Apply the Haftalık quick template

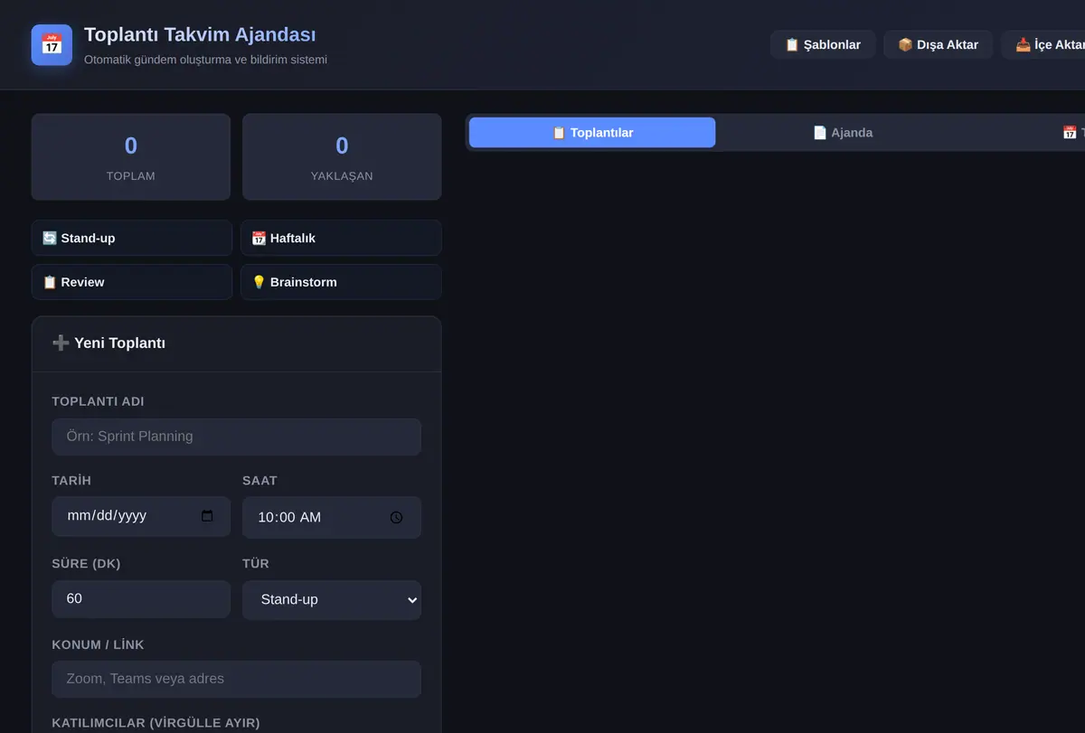click(x=341, y=238)
